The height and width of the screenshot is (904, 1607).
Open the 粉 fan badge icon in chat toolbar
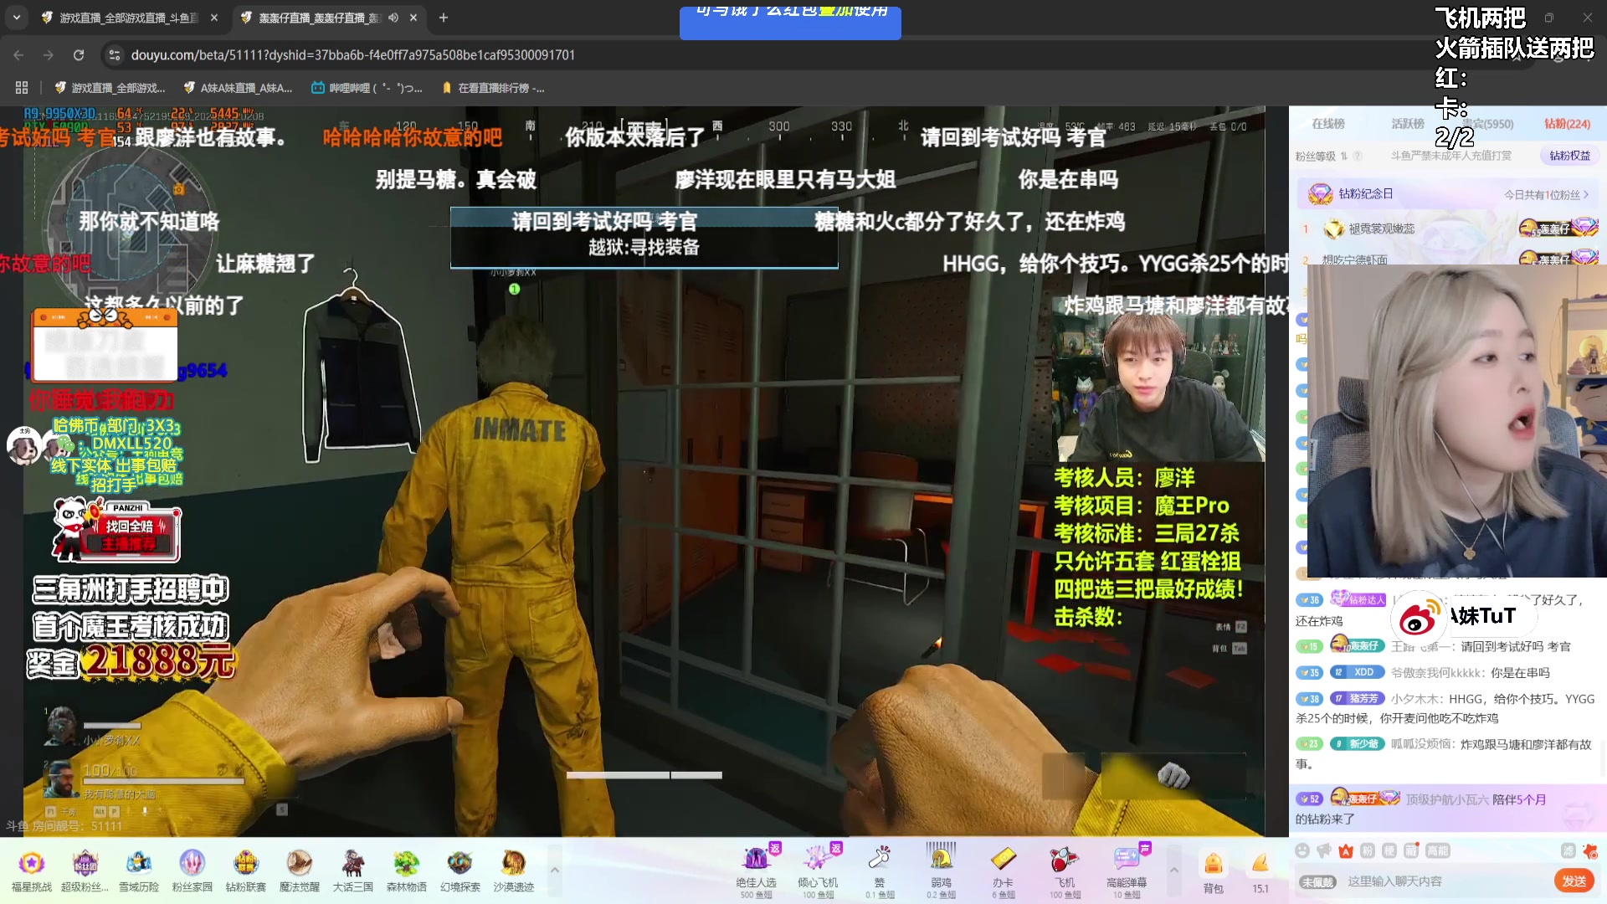coord(1367,850)
